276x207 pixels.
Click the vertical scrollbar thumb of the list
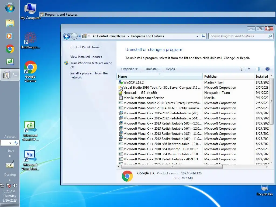click(271, 101)
